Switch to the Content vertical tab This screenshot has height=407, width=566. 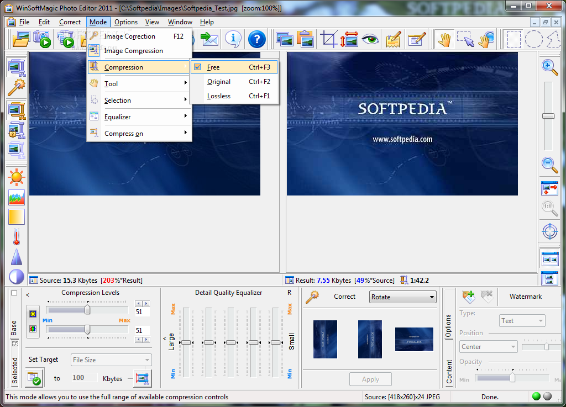pos(449,371)
